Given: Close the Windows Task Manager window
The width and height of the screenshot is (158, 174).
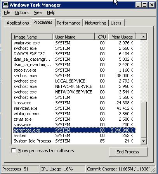Looking at the screenshot, I should pyautogui.click(x=151, y=5).
